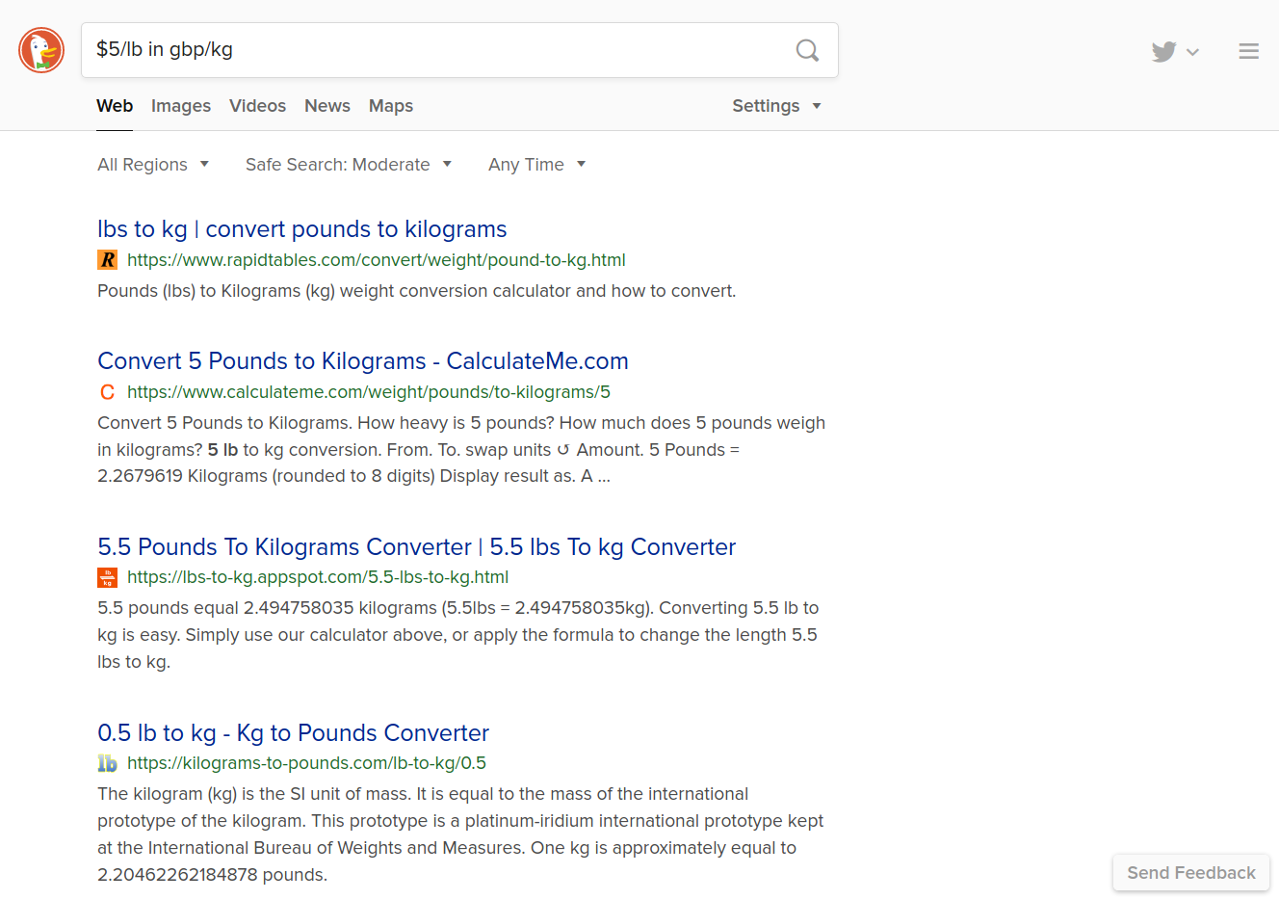
Task: Expand the All Regions filter
Action: click(x=153, y=165)
